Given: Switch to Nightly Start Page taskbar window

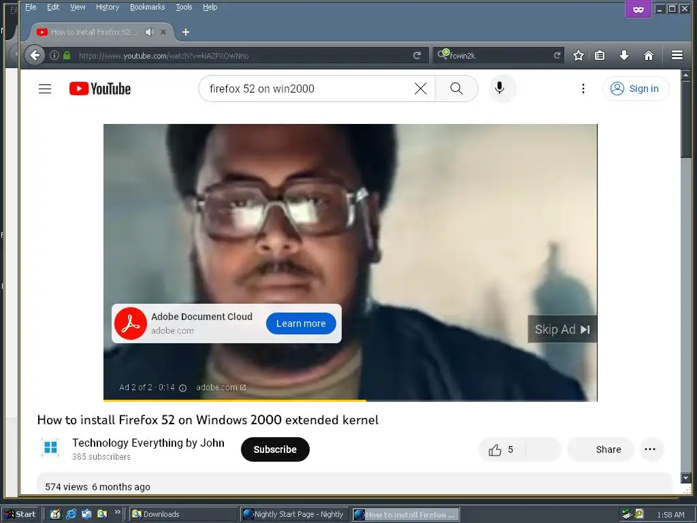Looking at the screenshot, I should click(295, 514).
